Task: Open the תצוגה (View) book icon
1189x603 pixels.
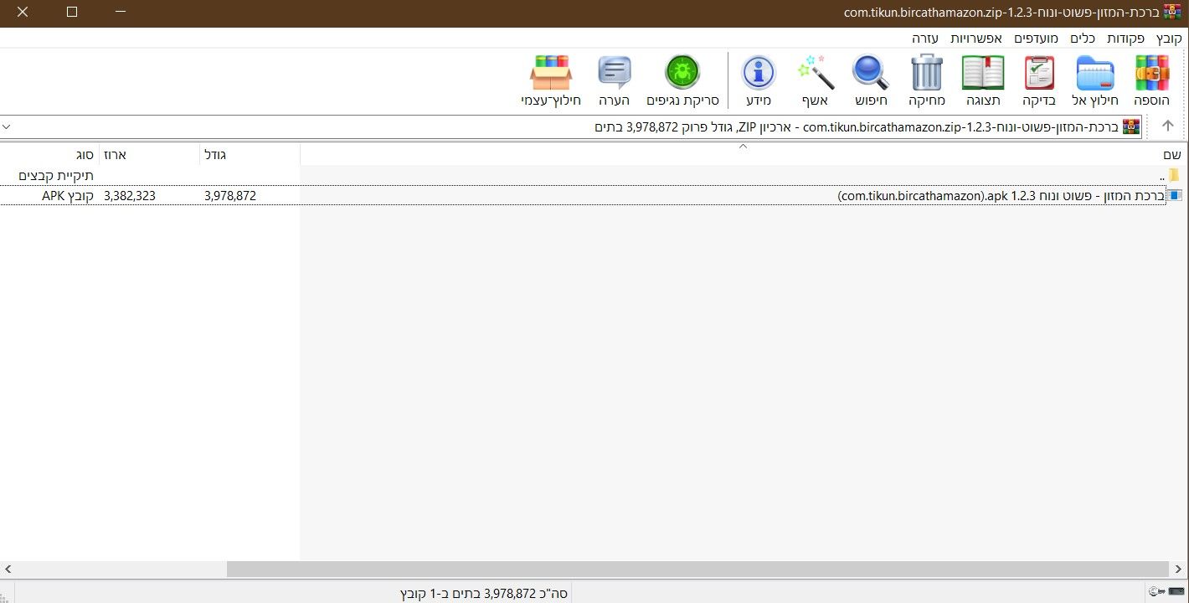Action: click(983, 74)
